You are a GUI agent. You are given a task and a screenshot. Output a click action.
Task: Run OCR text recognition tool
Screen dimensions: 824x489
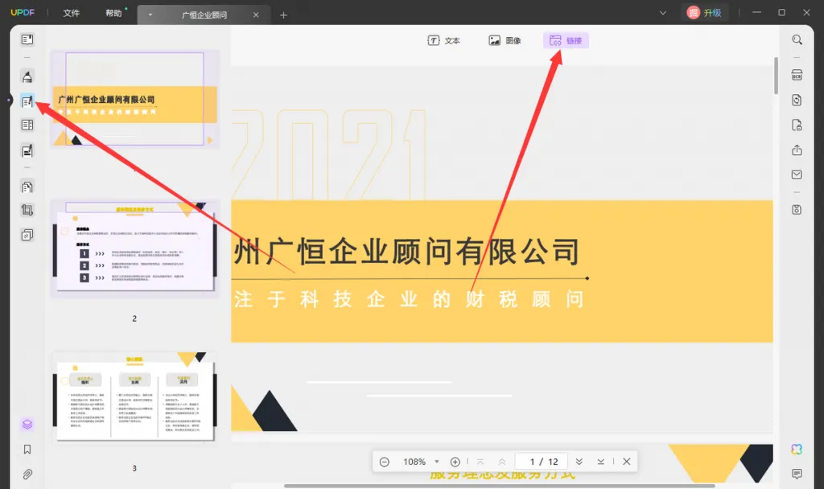pos(797,75)
